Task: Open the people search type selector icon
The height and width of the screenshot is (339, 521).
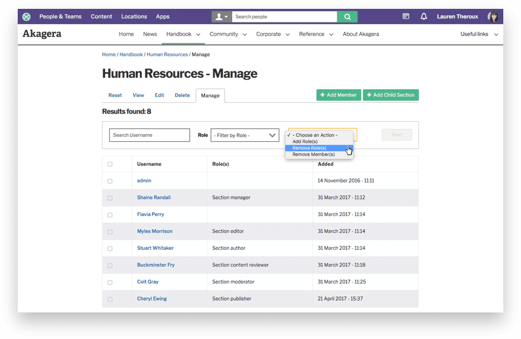Action: coord(222,17)
